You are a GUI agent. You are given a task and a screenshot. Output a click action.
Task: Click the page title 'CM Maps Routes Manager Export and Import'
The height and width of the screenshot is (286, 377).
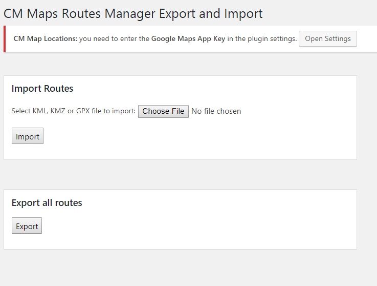(x=133, y=13)
